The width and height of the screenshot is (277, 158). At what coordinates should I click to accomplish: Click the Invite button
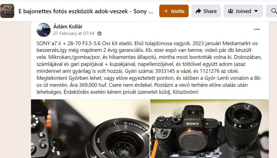click(174, 11)
